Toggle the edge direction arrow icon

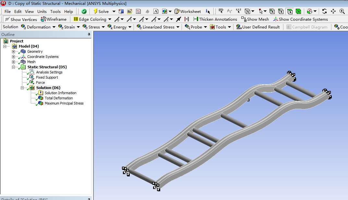178,19
